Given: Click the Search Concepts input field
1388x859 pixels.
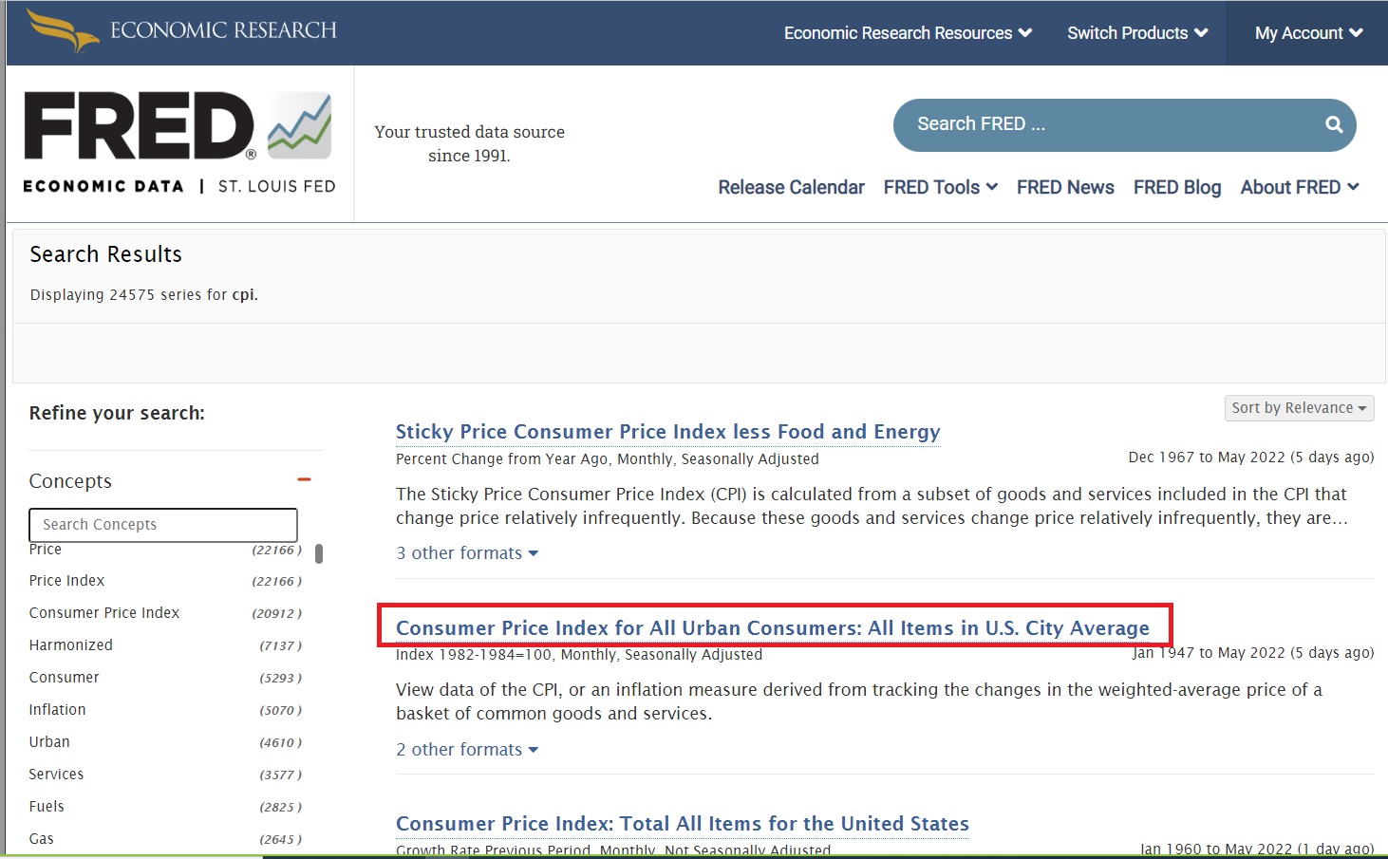Looking at the screenshot, I should point(163,525).
